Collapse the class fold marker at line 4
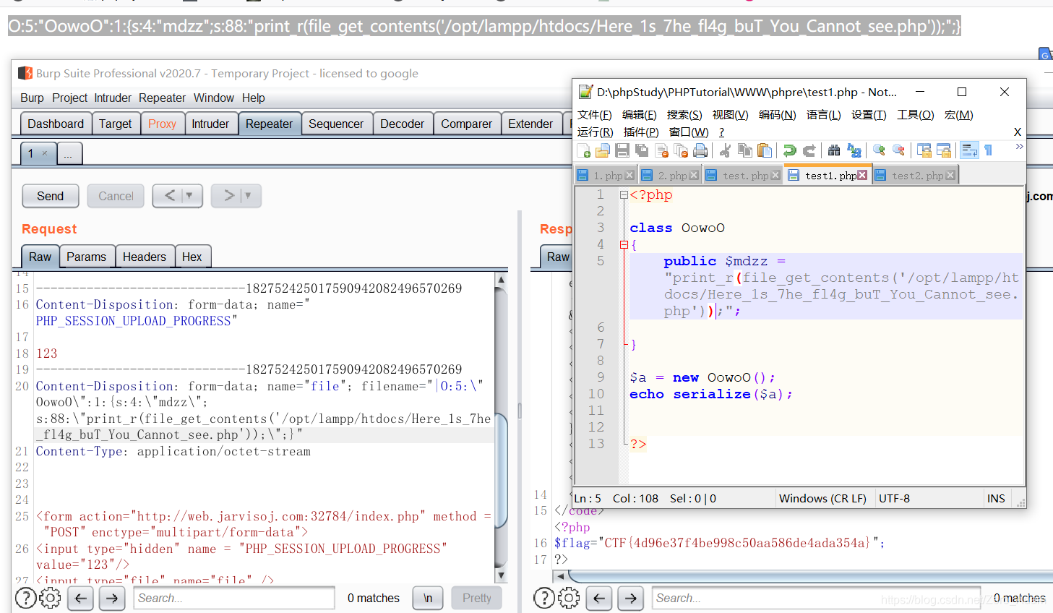 [x=624, y=245]
